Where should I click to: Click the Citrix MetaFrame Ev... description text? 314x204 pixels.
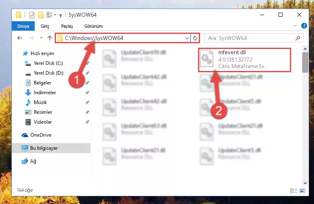243,66
